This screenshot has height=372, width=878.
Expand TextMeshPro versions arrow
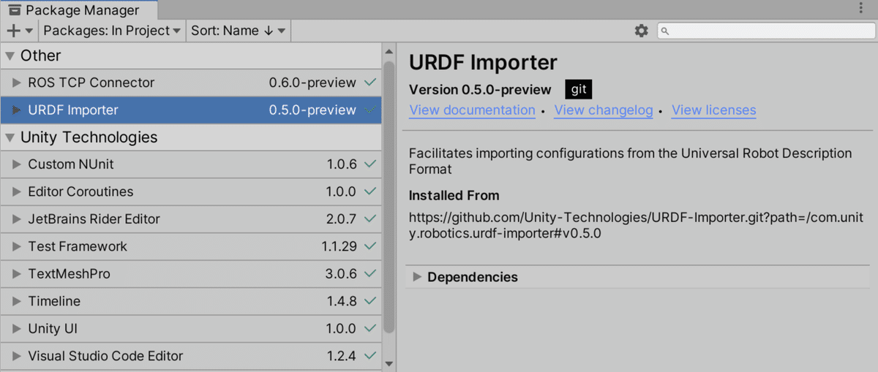(17, 273)
